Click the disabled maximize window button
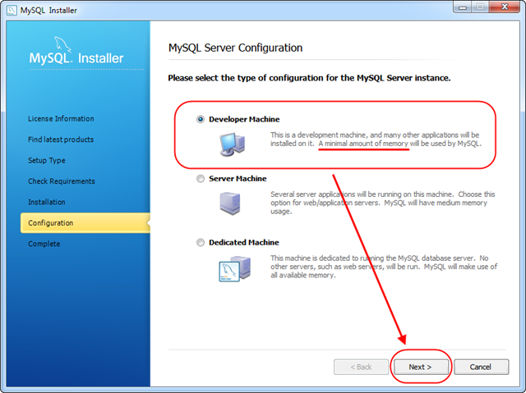526x393 pixels. coord(480,7)
